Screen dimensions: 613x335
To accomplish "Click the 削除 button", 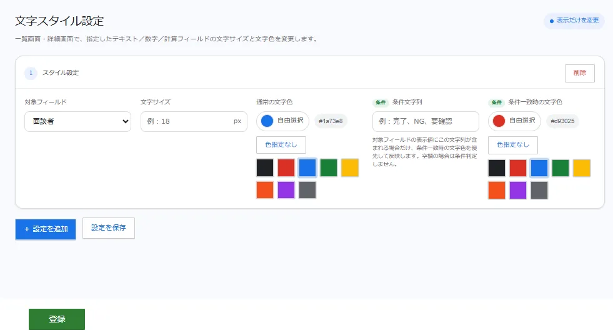I will (x=580, y=74).
